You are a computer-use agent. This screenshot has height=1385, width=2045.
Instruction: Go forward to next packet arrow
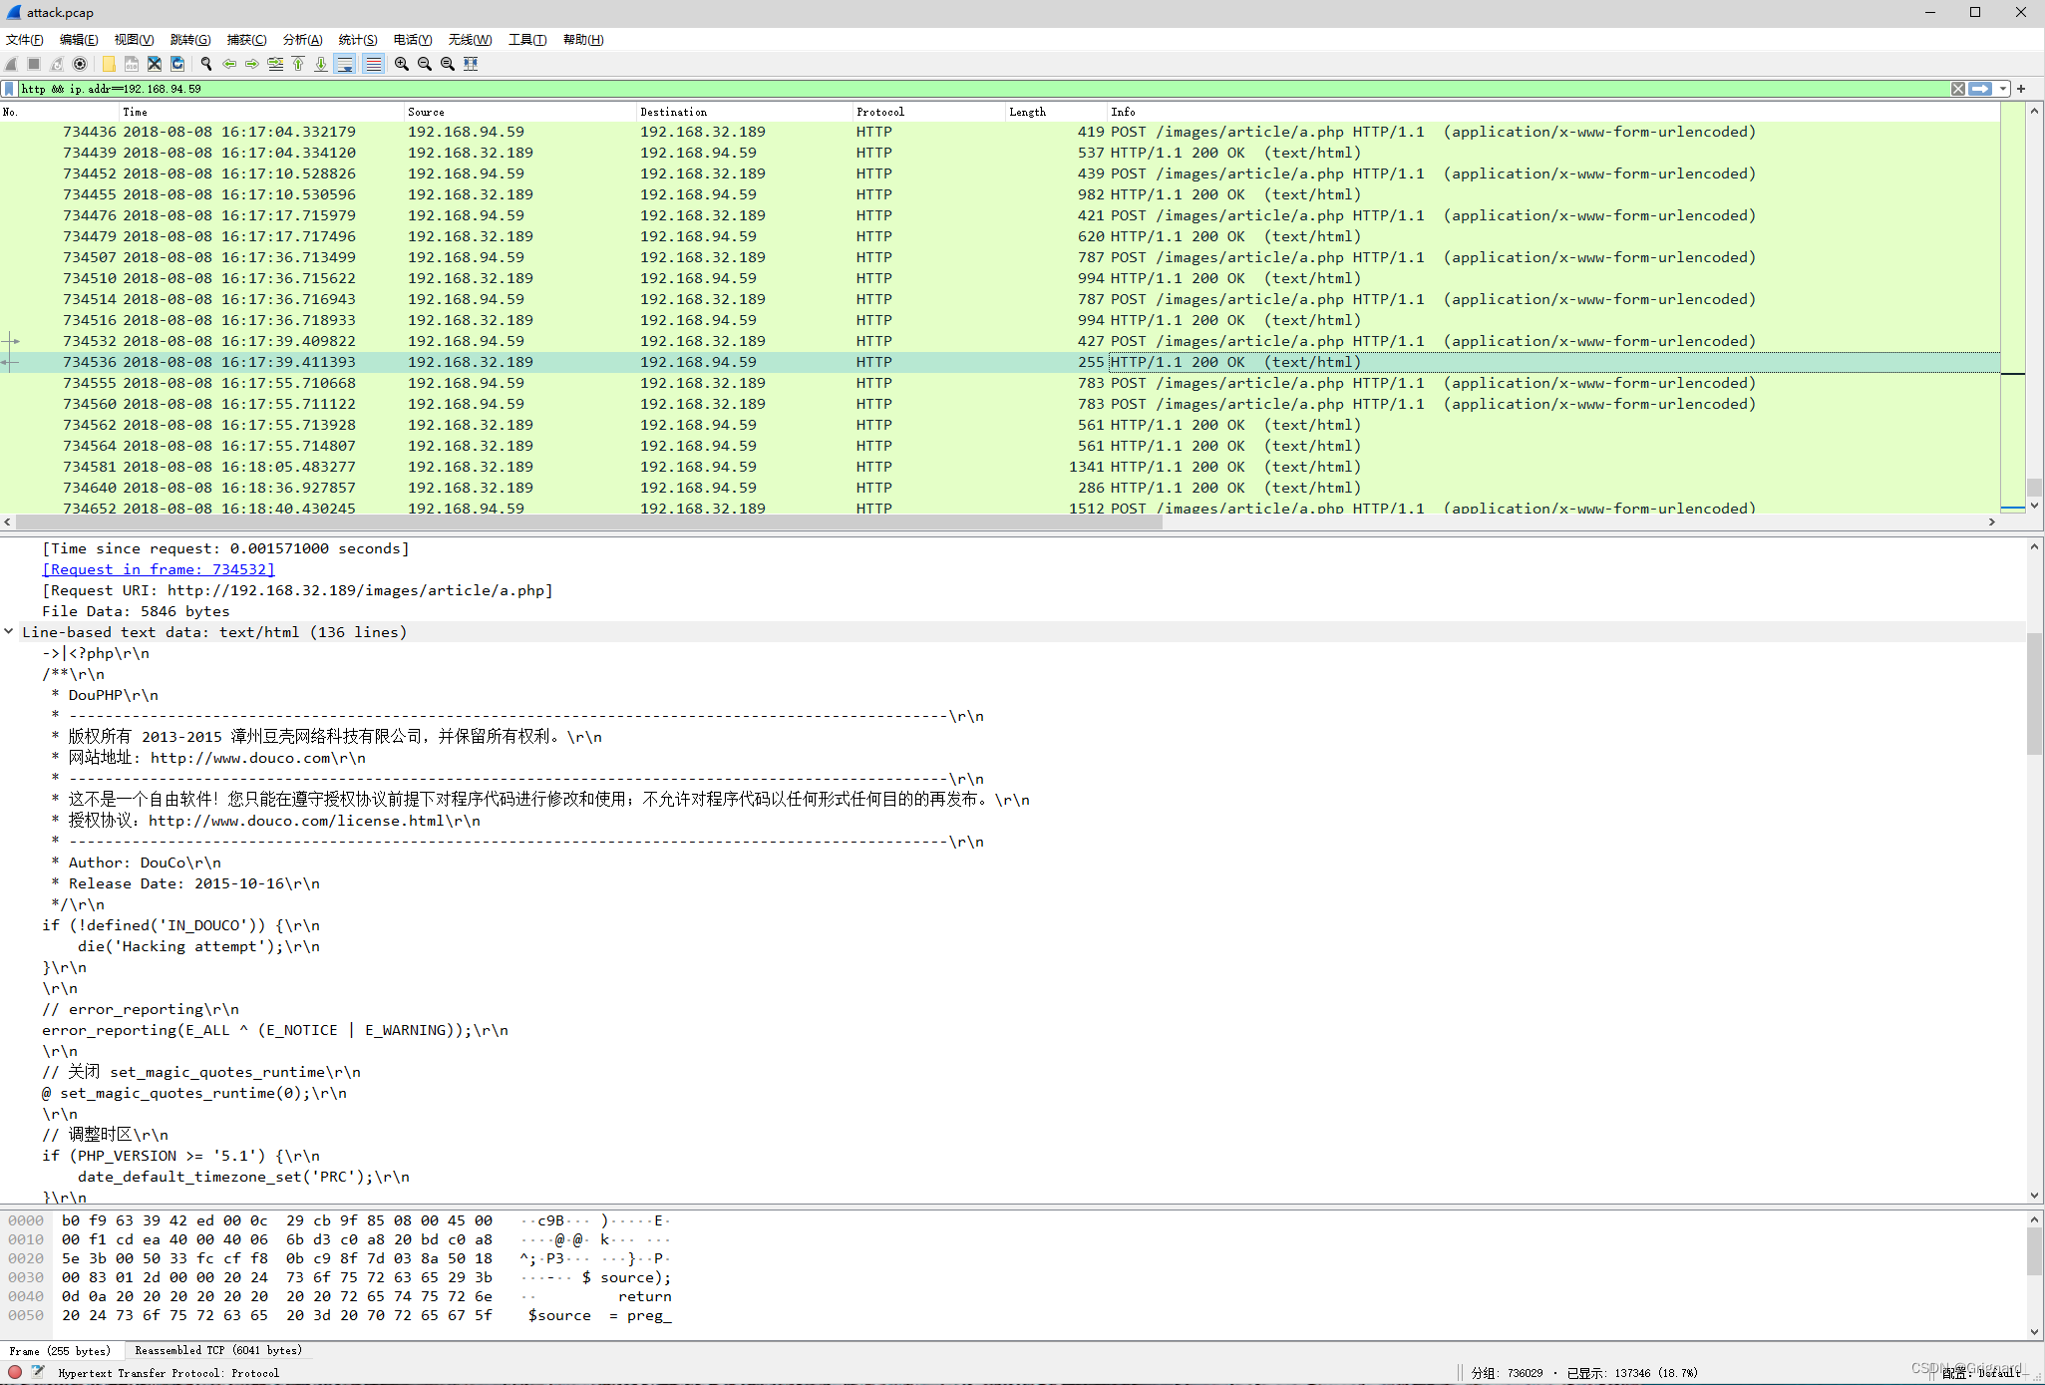[252, 64]
